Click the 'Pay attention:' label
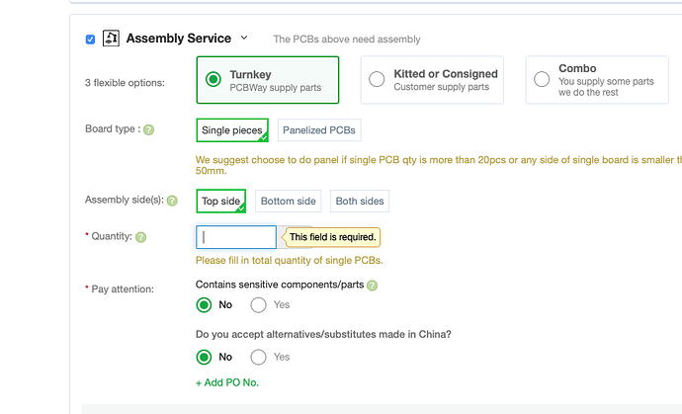682x414 pixels. 123,290
